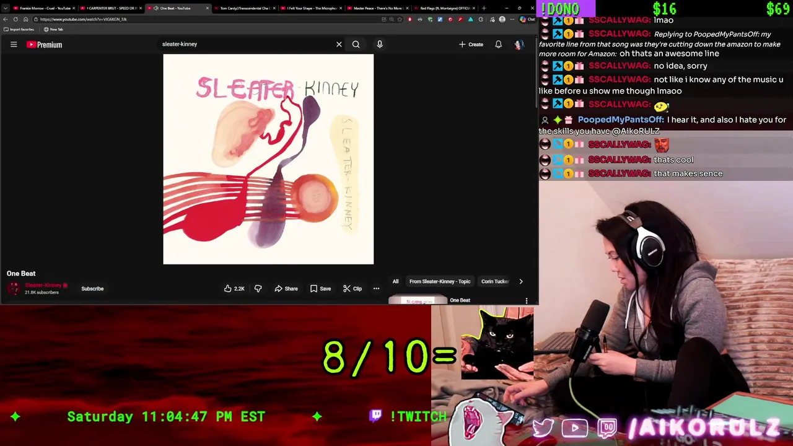Reload the page with the refresh icon
Viewport: 793px width, 446px height.
tap(15, 19)
